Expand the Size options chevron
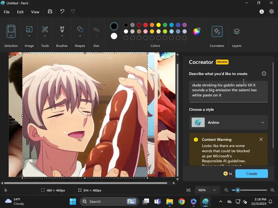This screenshot has height=208, width=278. click(x=96, y=36)
